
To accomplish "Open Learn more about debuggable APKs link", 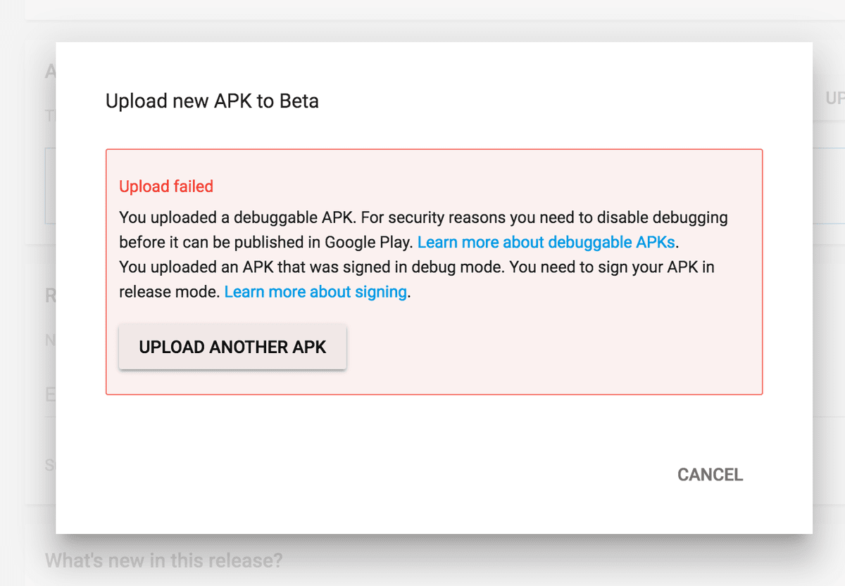I will [x=546, y=242].
